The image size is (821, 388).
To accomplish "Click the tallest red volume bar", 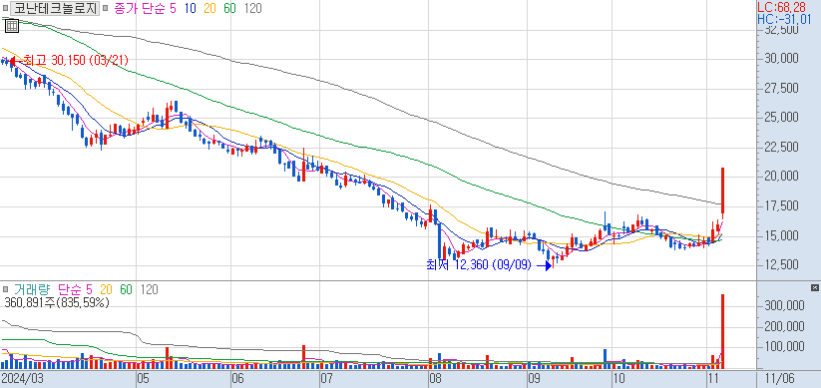I will coord(722,331).
